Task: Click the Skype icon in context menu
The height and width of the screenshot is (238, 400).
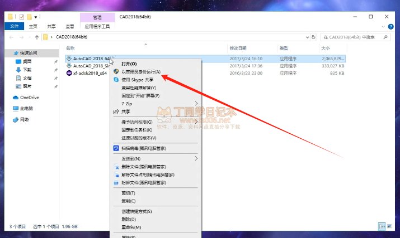Action: tap(116, 80)
